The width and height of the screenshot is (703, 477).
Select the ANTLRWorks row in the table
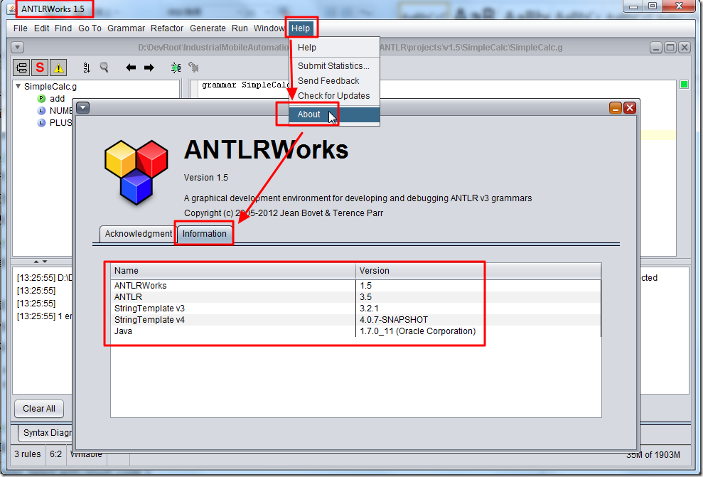[355, 286]
